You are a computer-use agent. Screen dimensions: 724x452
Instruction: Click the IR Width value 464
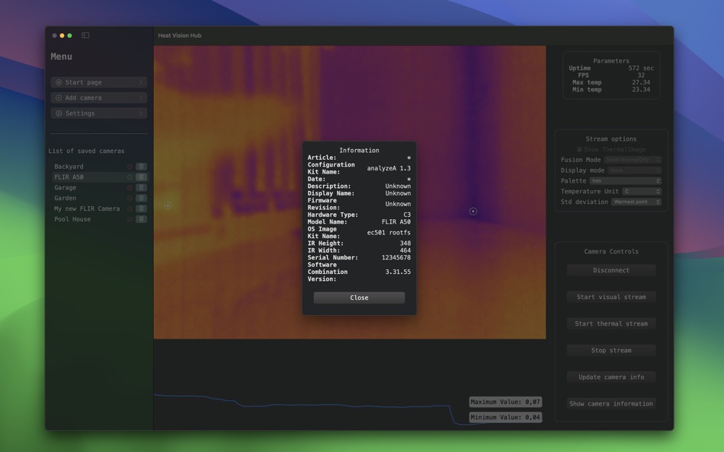pyautogui.click(x=405, y=251)
